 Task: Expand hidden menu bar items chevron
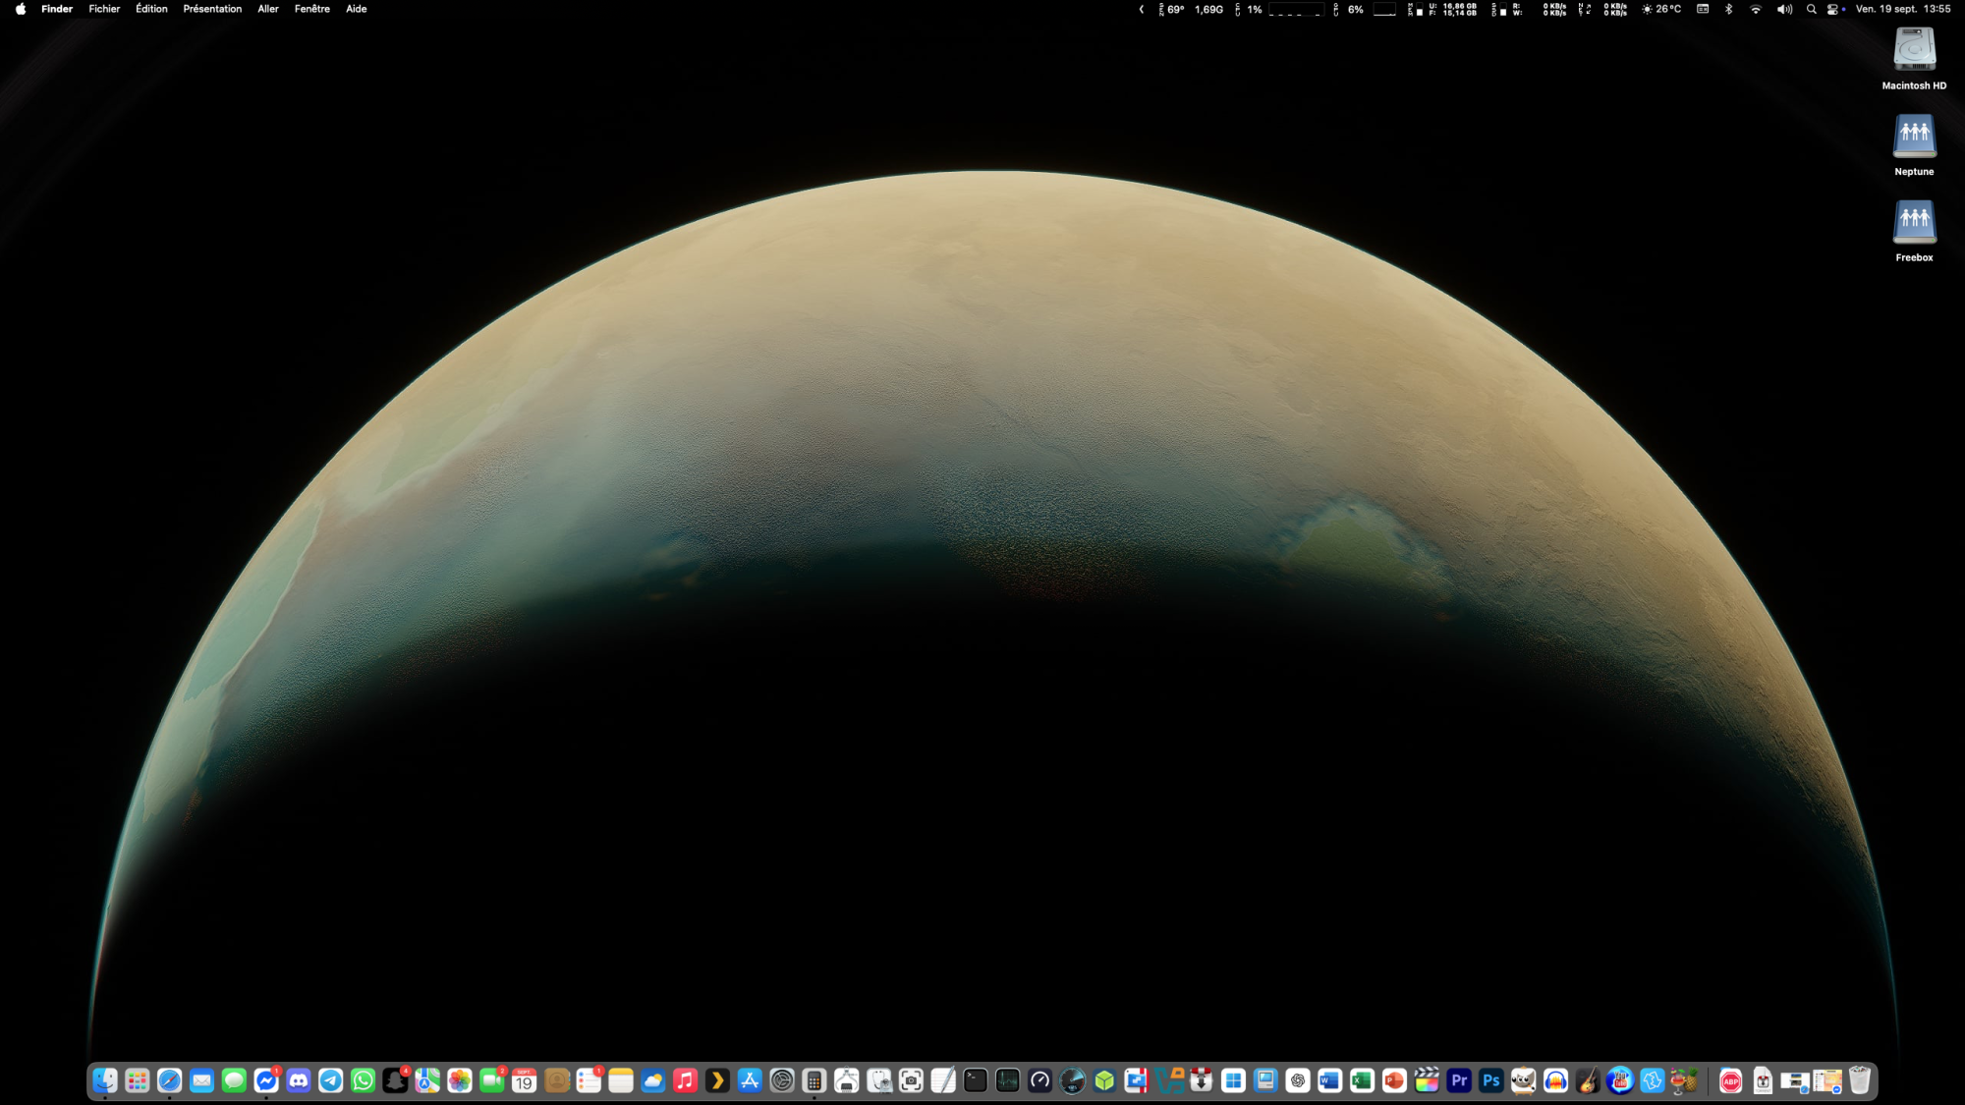pos(1142,9)
